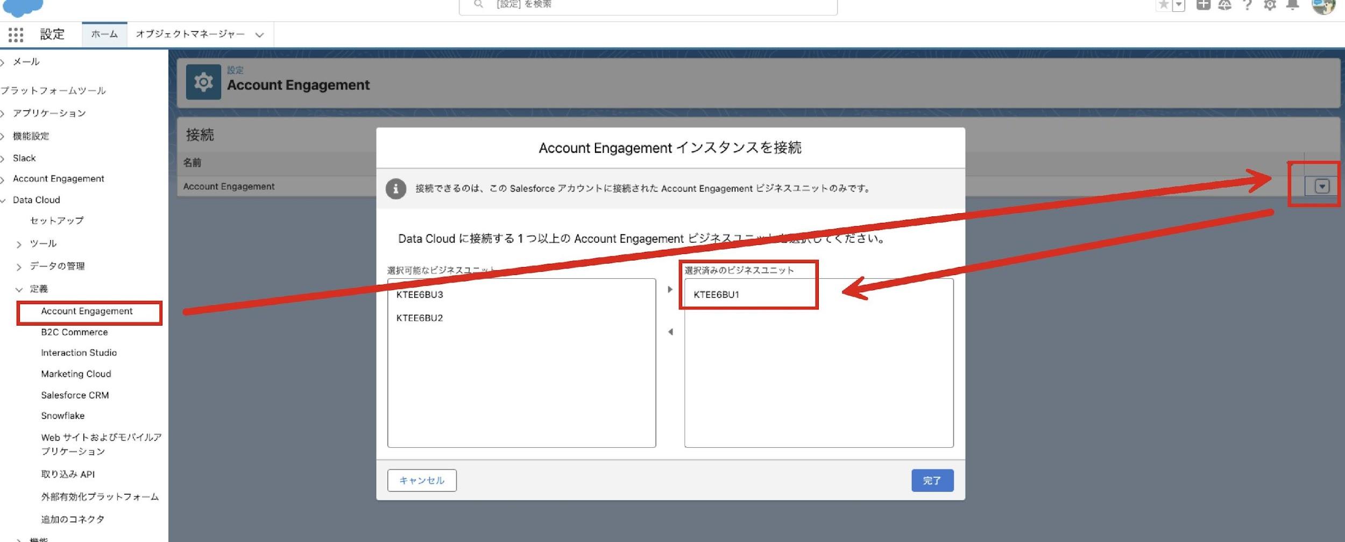The image size is (1345, 542).
Task: Expand the データの管理 subsection
Action: [19, 267]
